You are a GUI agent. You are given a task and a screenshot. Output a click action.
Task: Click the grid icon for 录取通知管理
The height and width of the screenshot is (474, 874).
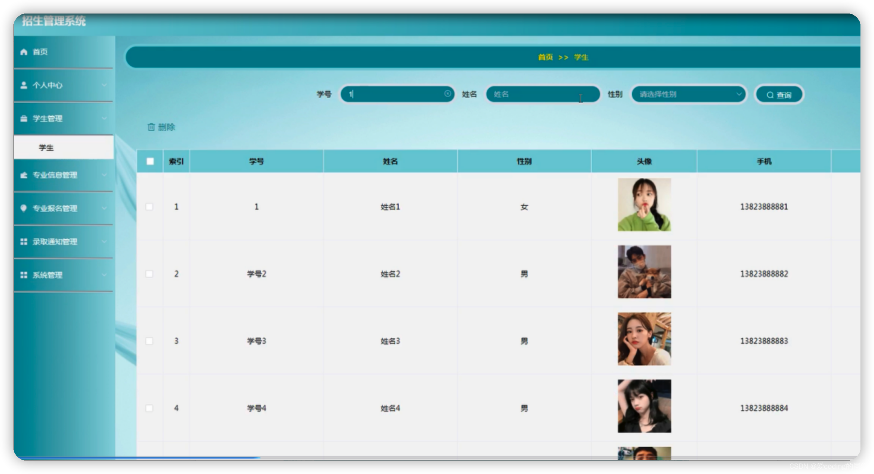tap(24, 242)
